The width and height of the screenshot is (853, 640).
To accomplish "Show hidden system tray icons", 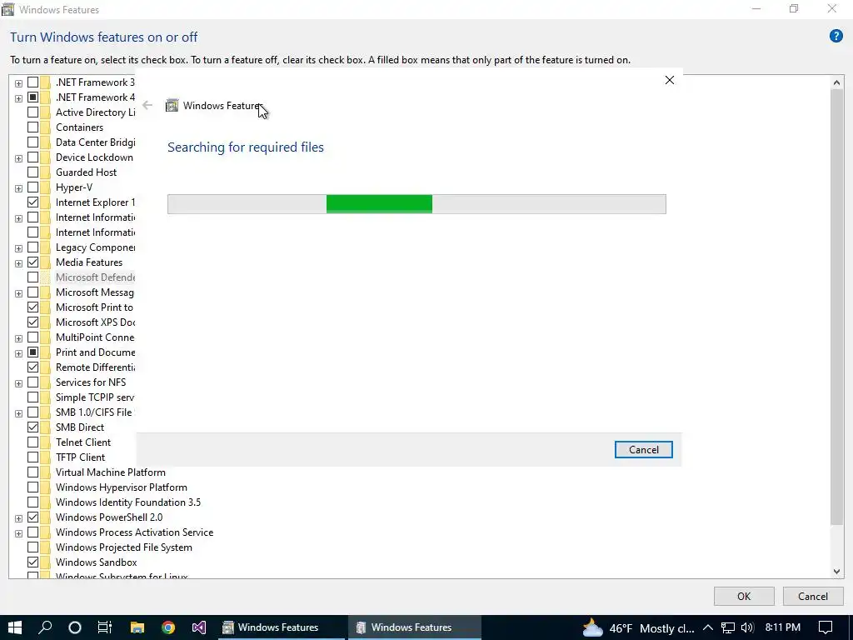I will point(708,627).
